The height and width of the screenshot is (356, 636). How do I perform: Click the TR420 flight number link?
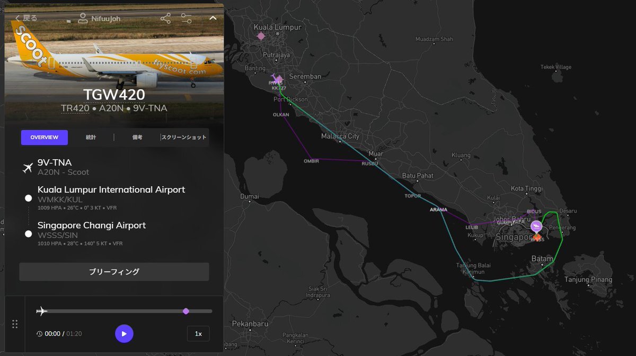(x=75, y=108)
